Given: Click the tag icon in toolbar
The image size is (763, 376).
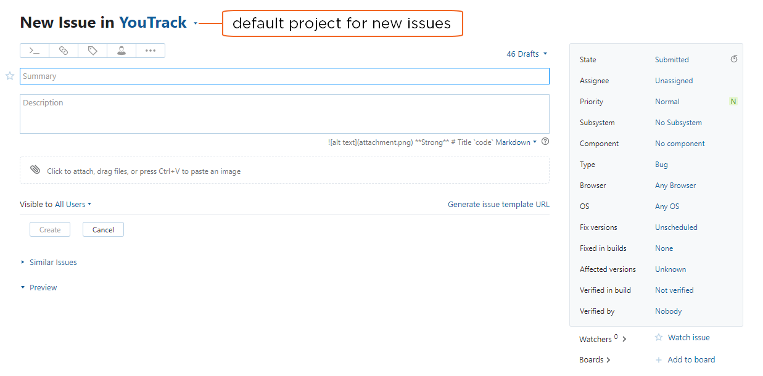Looking at the screenshot, I should (x=93, y=51).
